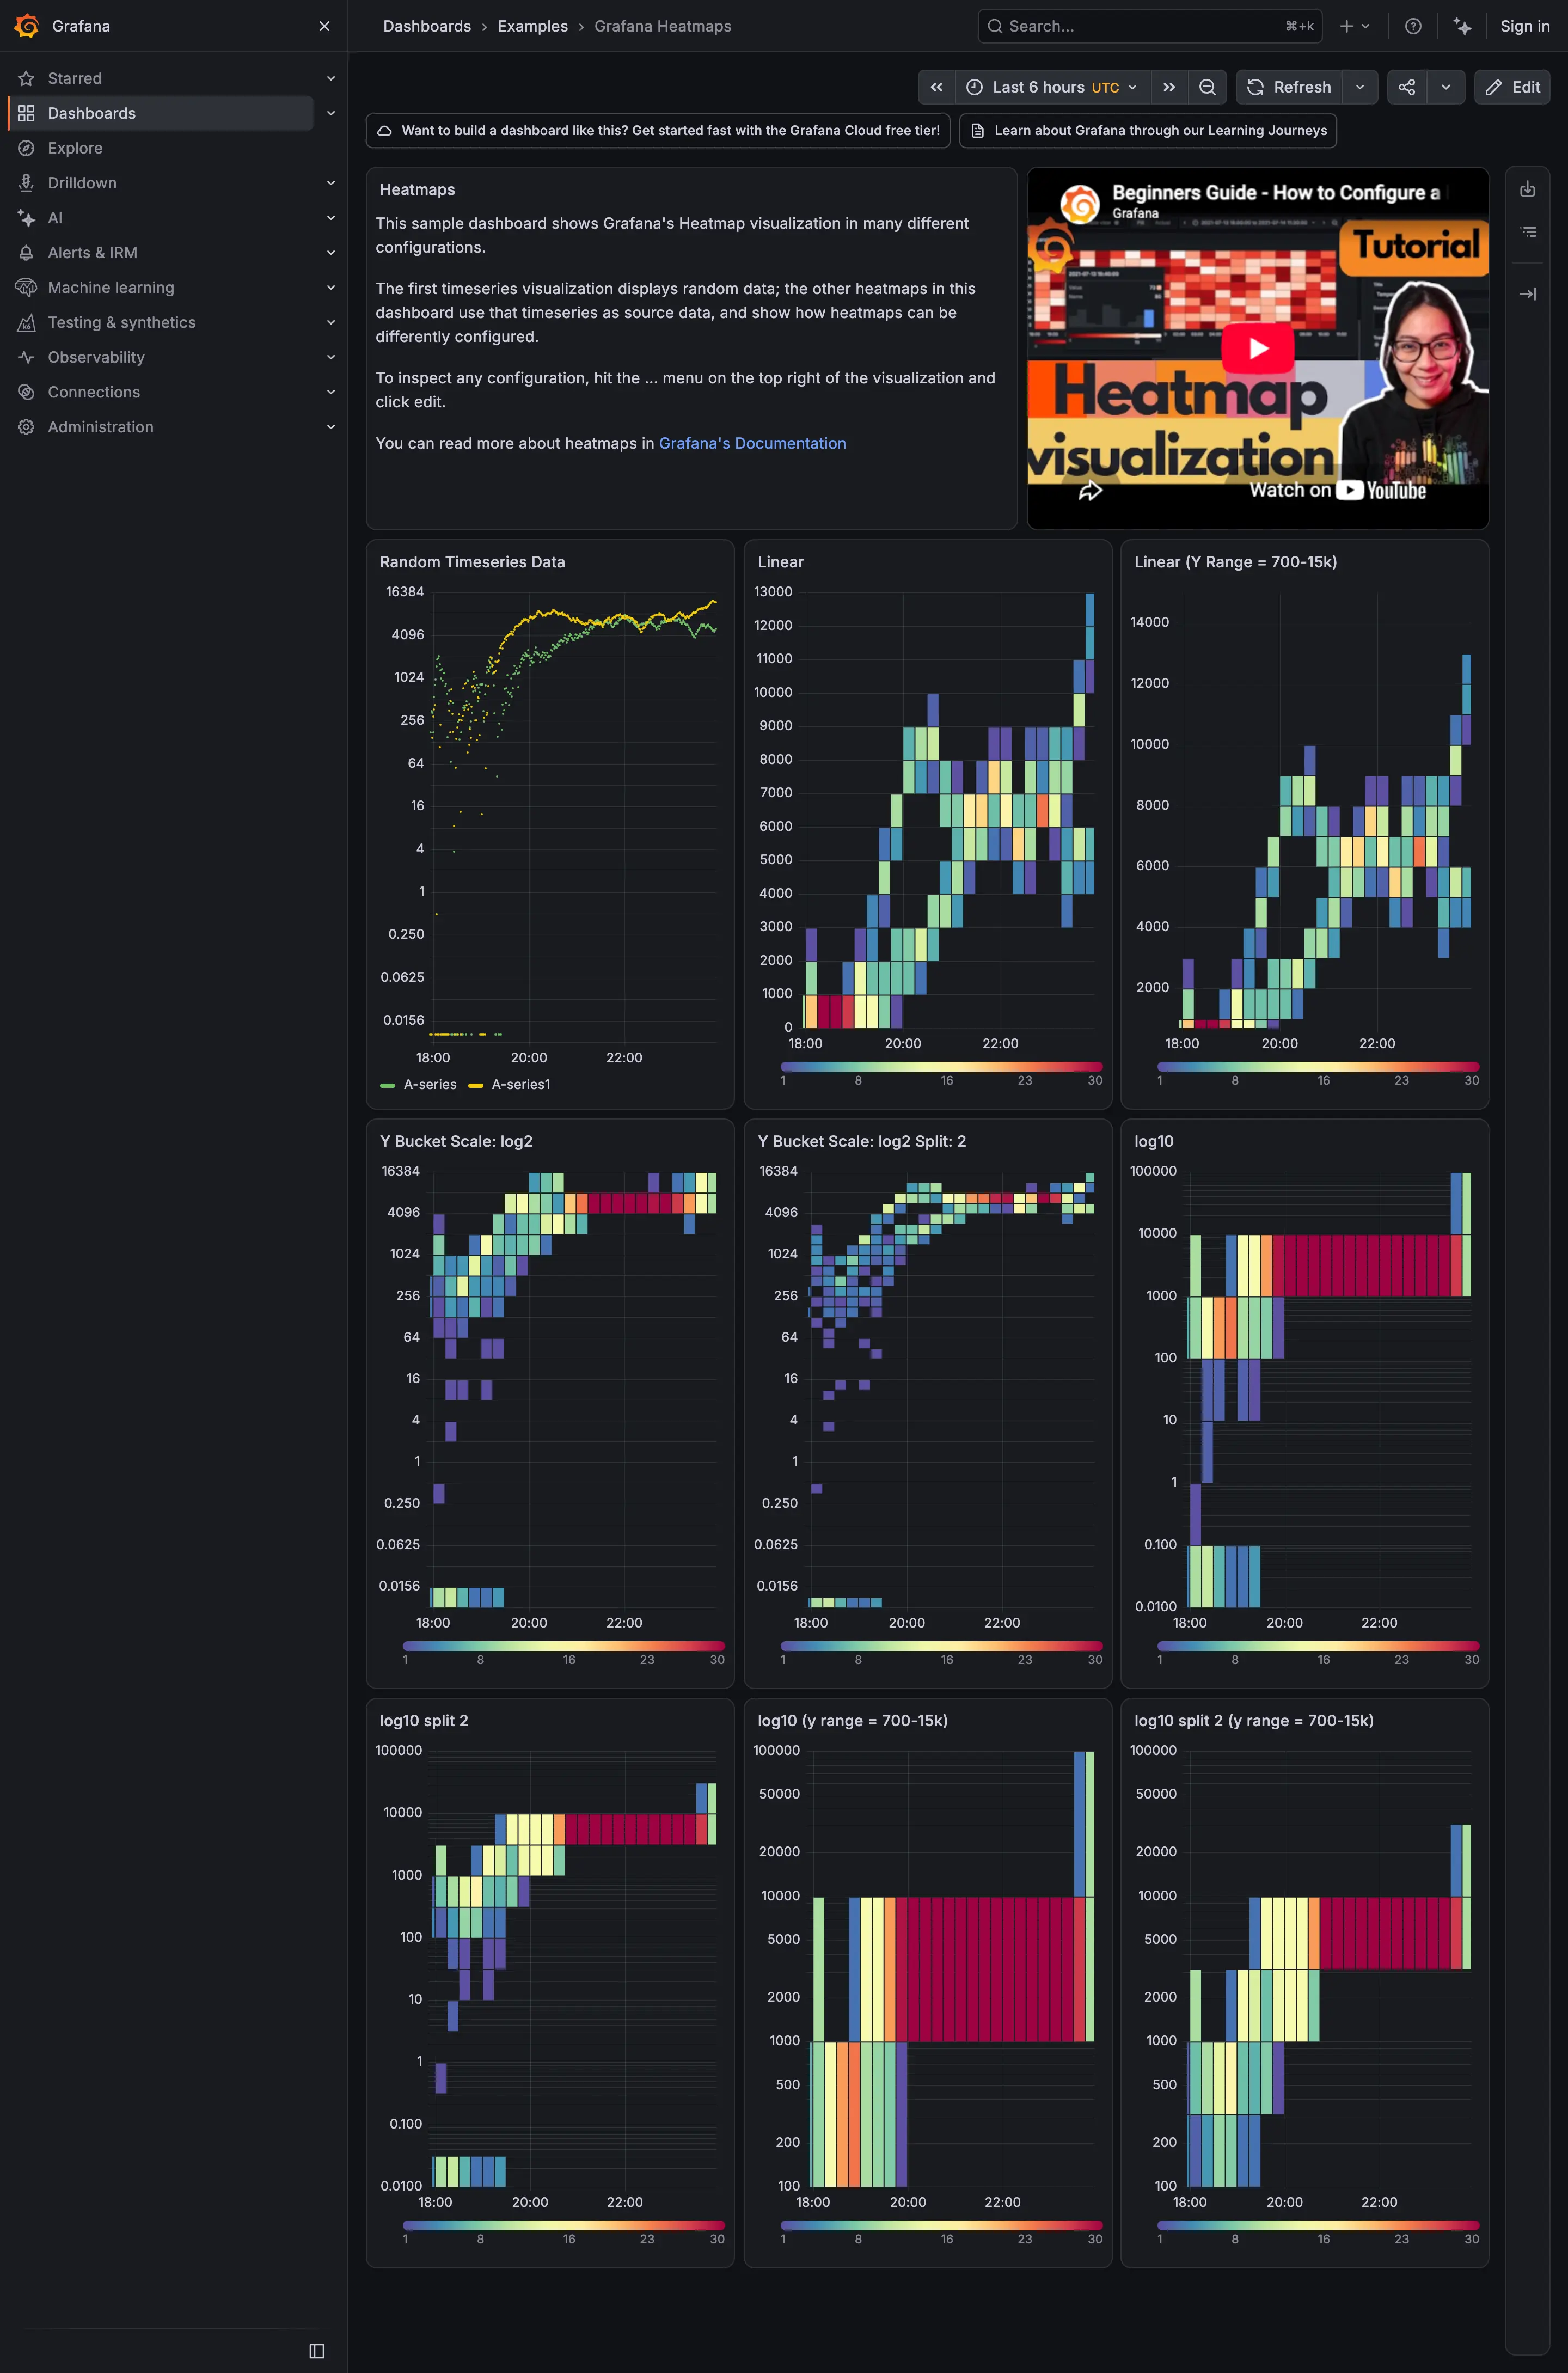The height and width of the screenshot is (2373, 1568).
Task: Click the Random Timeseries Data panel title
Action: coord(472,562)
